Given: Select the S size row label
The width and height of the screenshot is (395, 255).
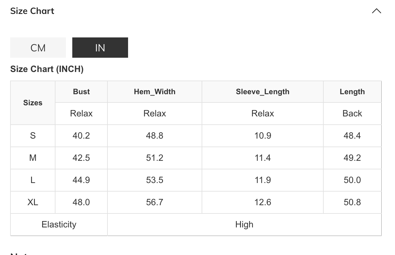Looking at the screenshot, I should [x=33, y=136].
